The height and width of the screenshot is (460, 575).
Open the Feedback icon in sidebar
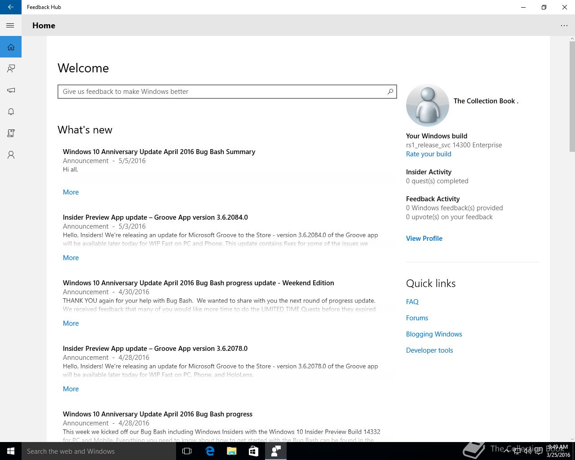point(11,68)
